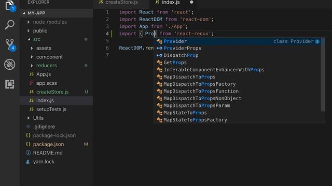Click info icon beside class Provider
The image size is (332, 186).
pyautogui.click(x=317, y=41)
